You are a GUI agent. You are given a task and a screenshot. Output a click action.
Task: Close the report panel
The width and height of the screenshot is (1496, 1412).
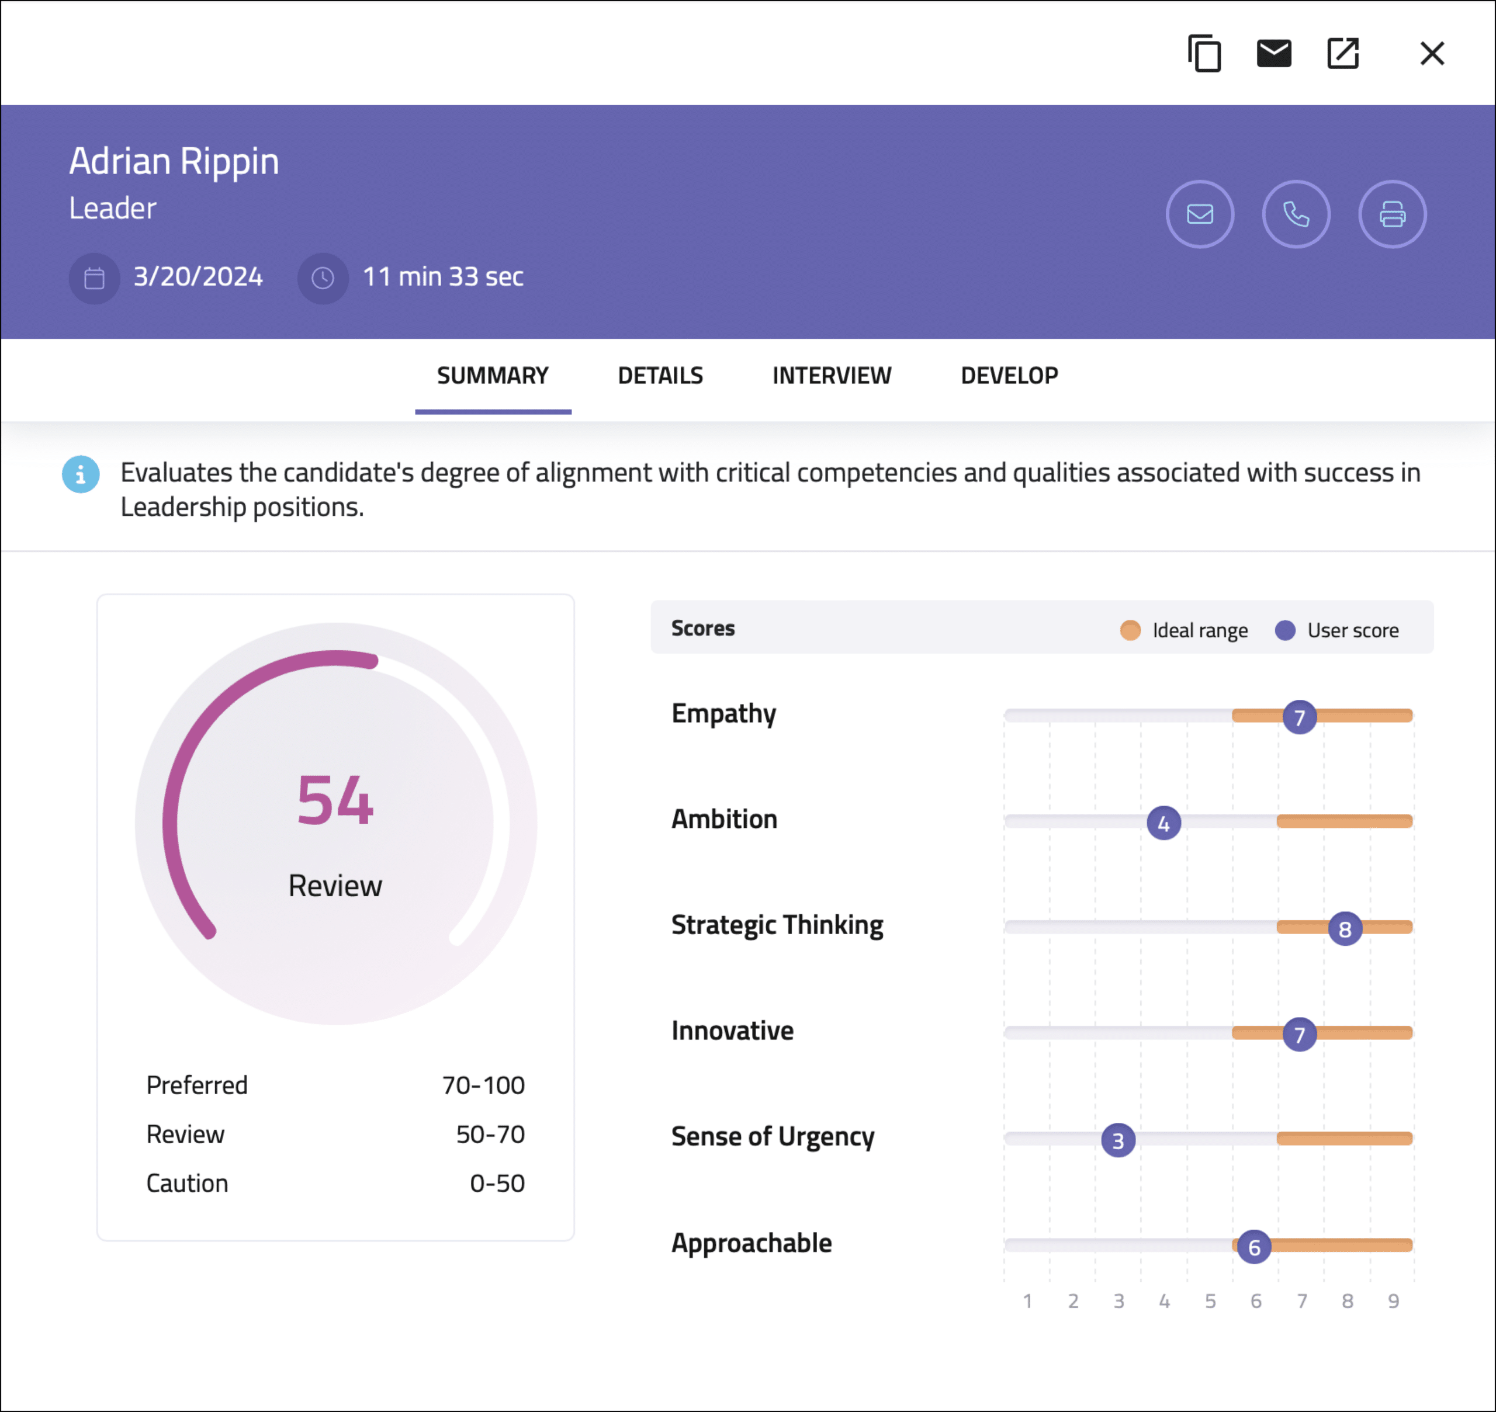tap(1432, 53)
